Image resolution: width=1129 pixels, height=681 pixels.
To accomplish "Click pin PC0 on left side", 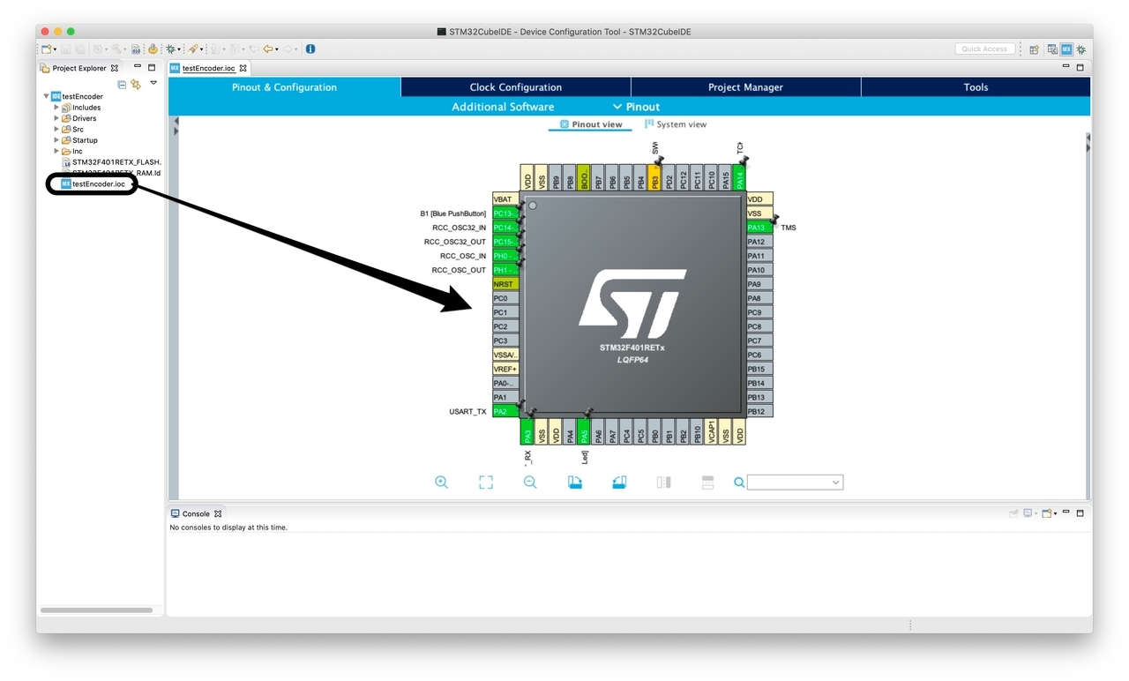I will [x=505, y=298].
